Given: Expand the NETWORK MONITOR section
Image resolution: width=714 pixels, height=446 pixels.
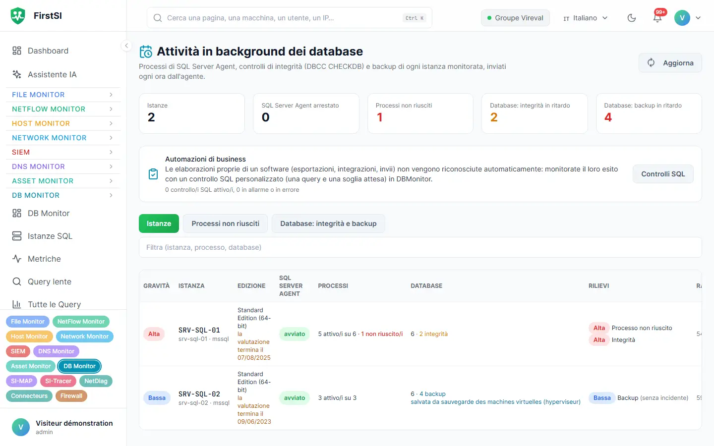Looking at the screenshot, I should [x=63, y=138].
